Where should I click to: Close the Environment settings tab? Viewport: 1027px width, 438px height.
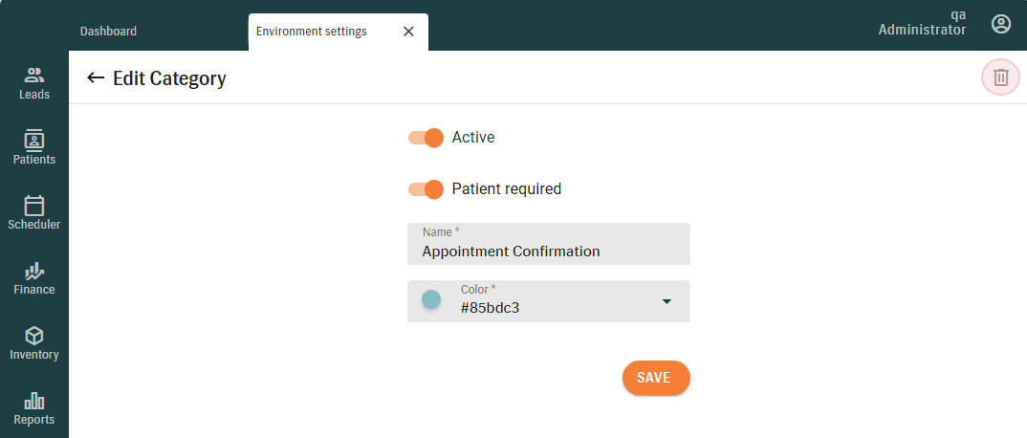(408, 32)
